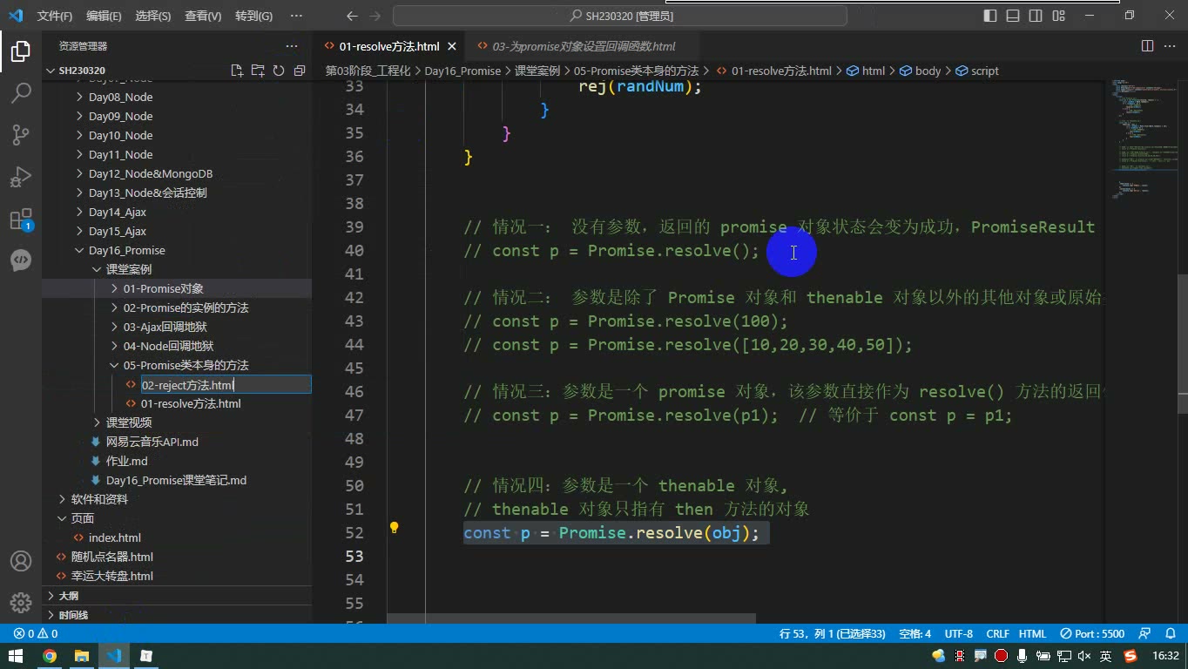Toggle the primary sidebar layout button
The width and height of the screenshot is (1188, 669).
(x=990, y=16)
